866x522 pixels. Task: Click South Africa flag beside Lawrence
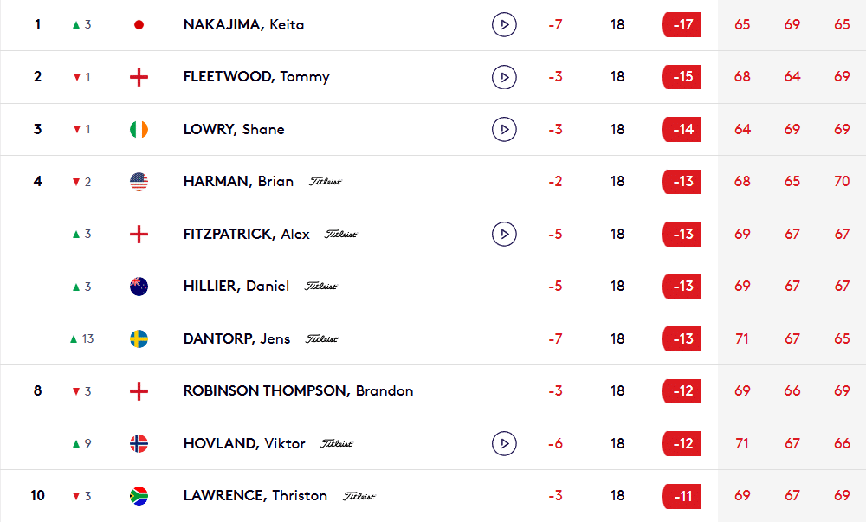(139, 496)
